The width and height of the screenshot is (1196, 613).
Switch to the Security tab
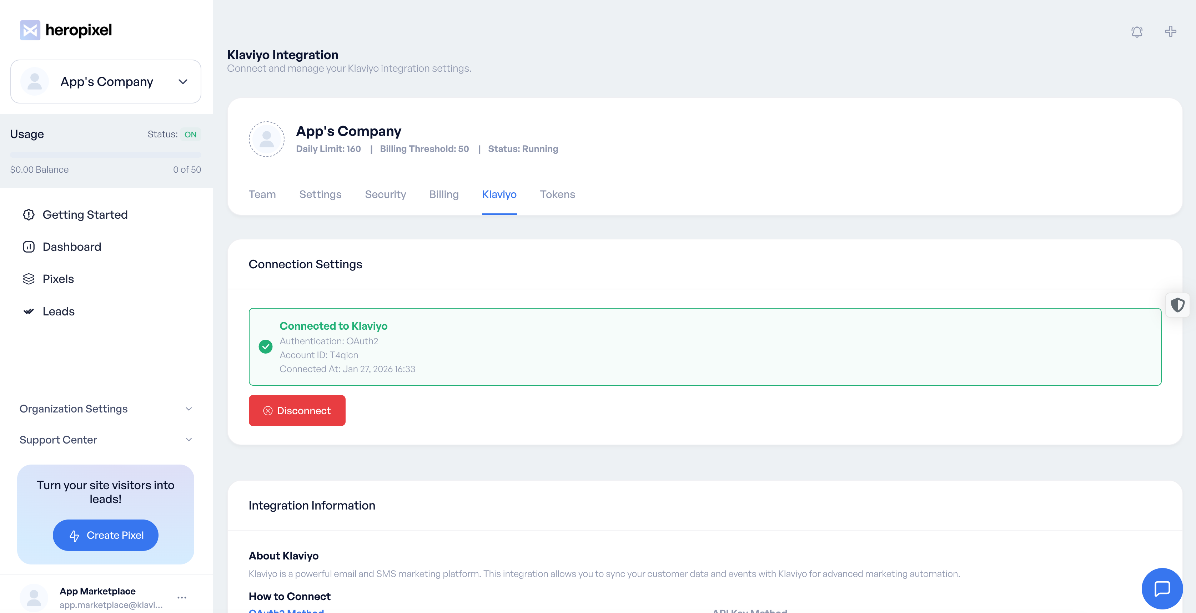[385, 194]
